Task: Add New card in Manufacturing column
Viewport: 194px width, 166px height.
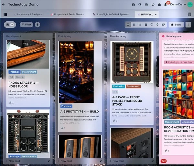Action: 116,161
